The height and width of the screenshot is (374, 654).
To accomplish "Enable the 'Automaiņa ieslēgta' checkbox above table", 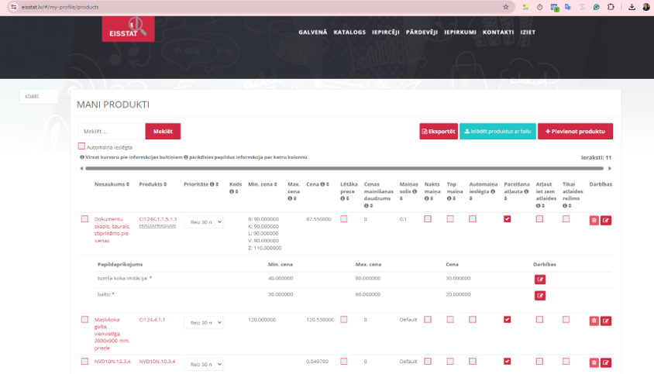I will (81, 146).
